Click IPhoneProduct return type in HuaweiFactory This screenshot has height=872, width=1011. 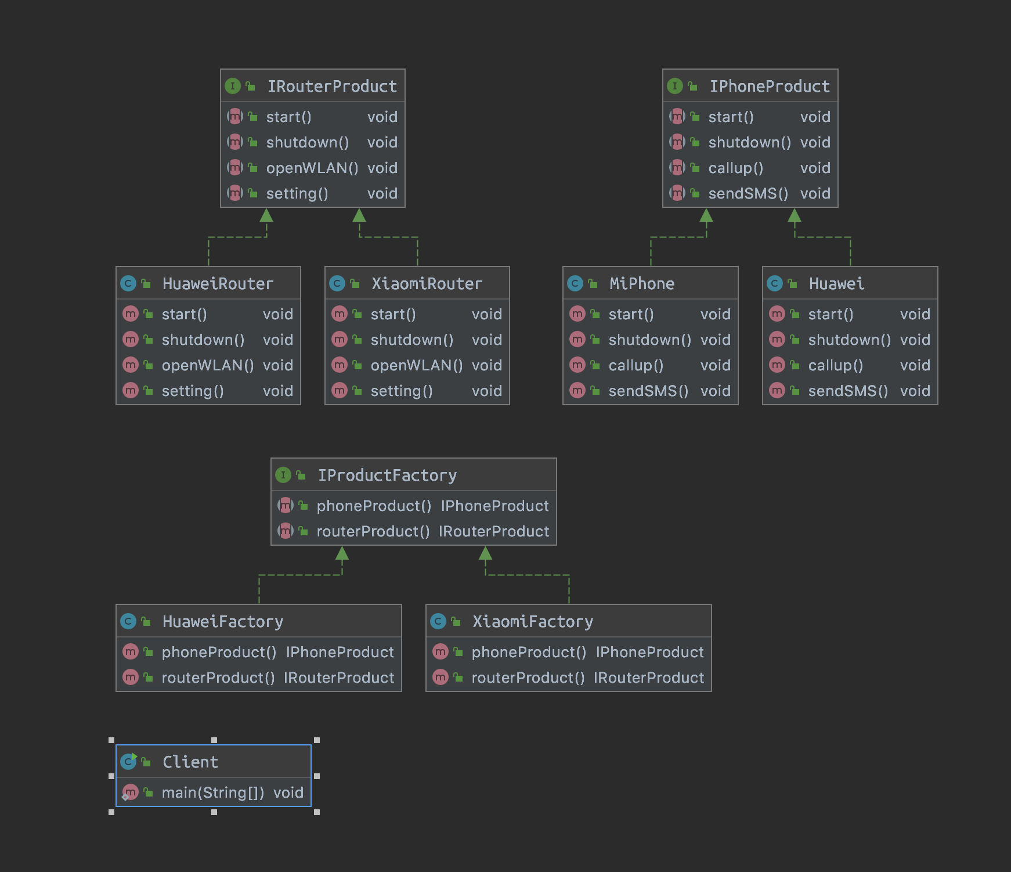coord(340,652)
